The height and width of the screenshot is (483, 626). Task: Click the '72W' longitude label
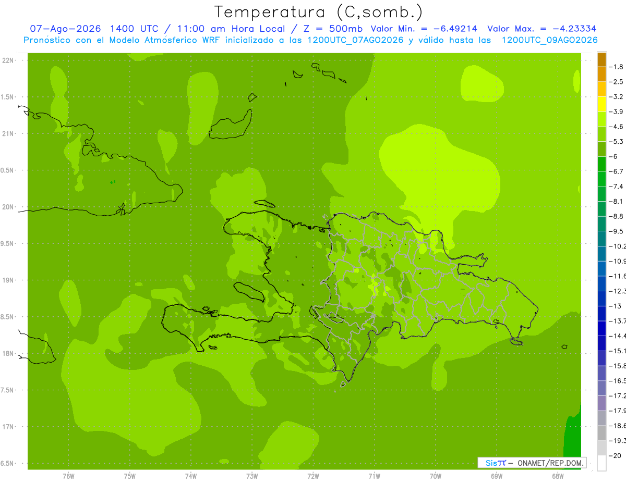tap(313, 476)
